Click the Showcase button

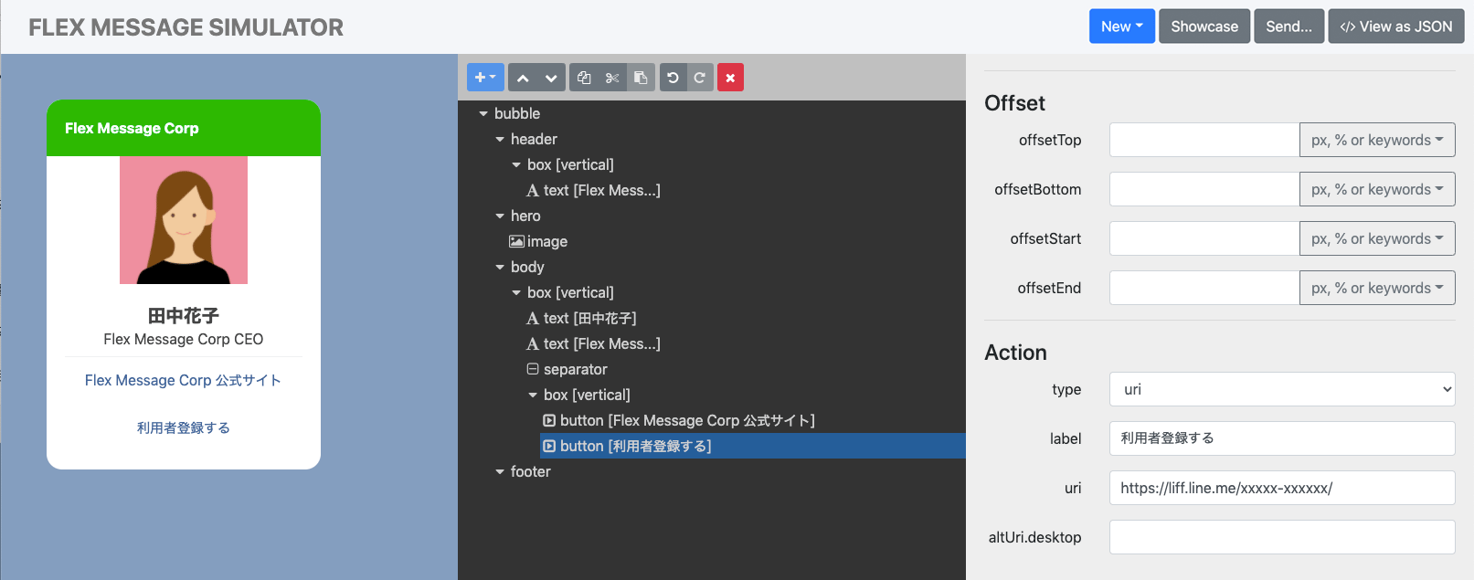tap(1204, 26)
